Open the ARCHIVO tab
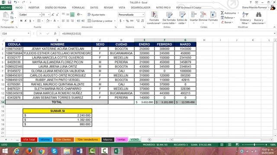 point(6,8)
